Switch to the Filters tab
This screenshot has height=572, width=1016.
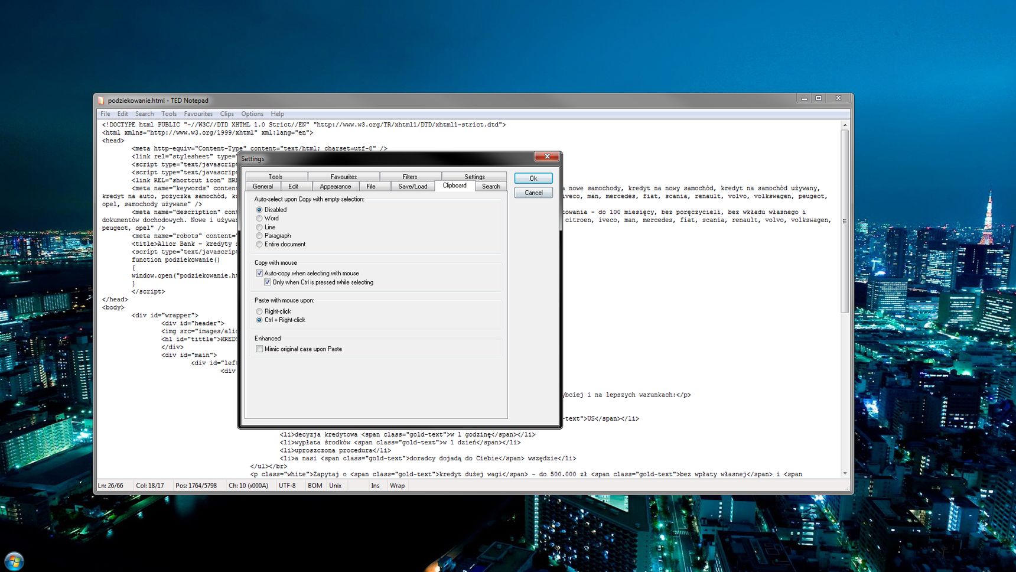[x=410, y=177]
